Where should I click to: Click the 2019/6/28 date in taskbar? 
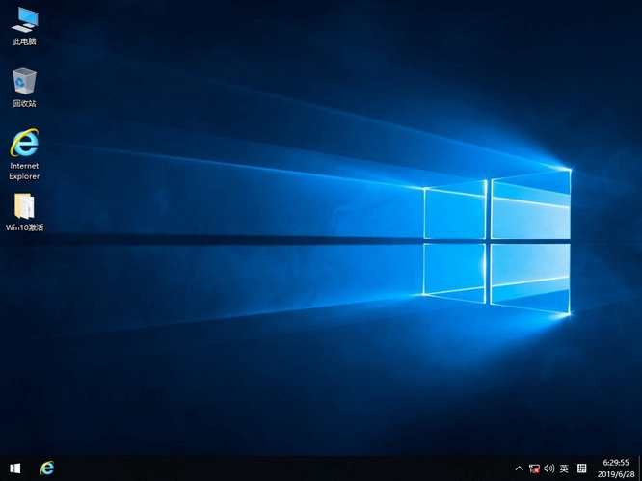(x=615, y=474)
